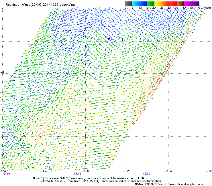Click the '-4' latitude axis label
Viewport: 212px width, 186px height.
(x=2, y=72)
